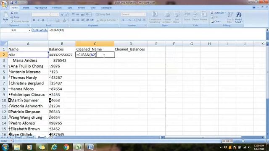Image resolution: width=269 pixels, height=151 pixels.
Task: Open the Office Button menu
Action: (x=4, y=4)
